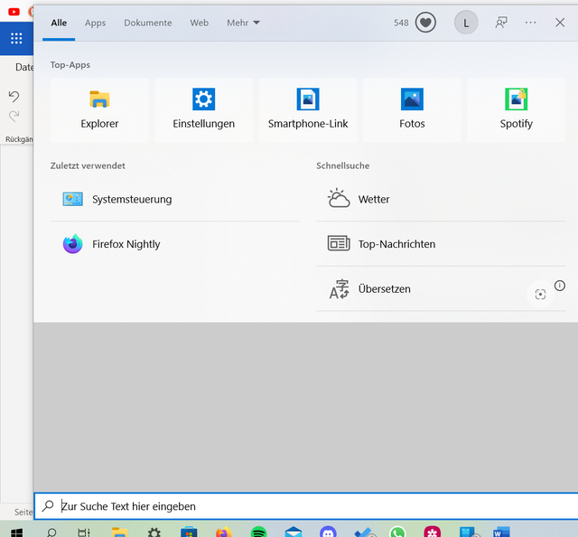Click the taskbar search magnifier icon

click(51, 532)
